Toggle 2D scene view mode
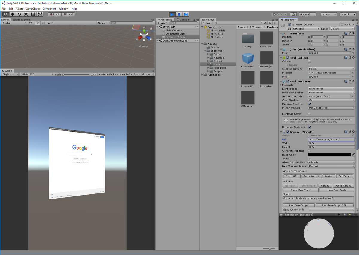Viewport: 359px width, 255px height. [x=31, y=23]
